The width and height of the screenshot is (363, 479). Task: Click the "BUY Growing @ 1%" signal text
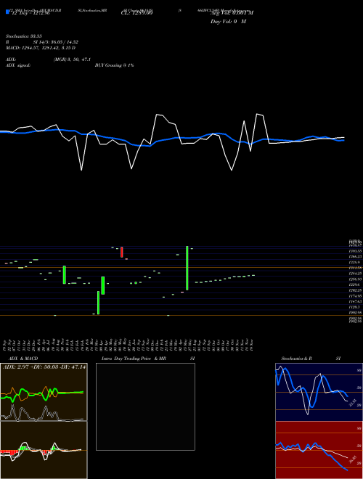pyautogui.click(x=114, y=65)
